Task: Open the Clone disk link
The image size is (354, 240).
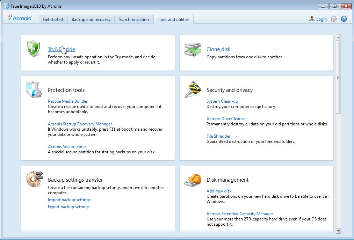Action: click(x=218, y=49)
